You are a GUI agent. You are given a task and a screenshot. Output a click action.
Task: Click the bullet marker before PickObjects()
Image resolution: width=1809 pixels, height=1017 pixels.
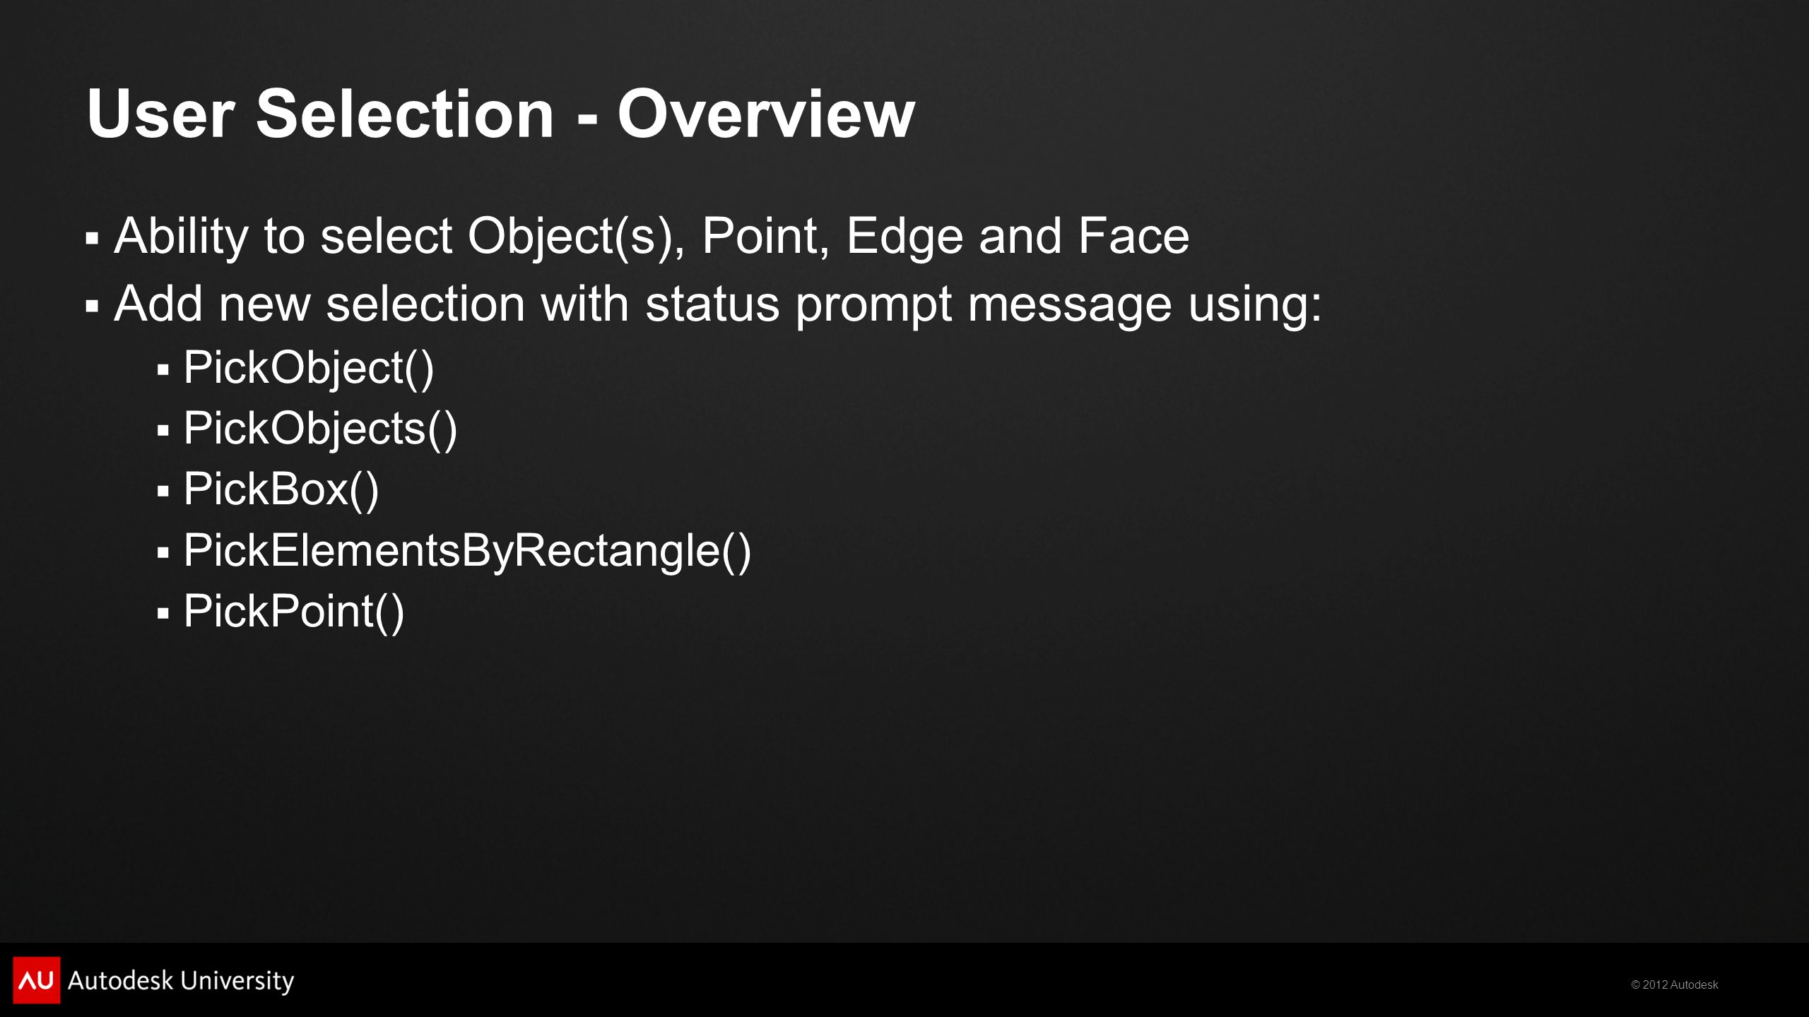point(163,430)
